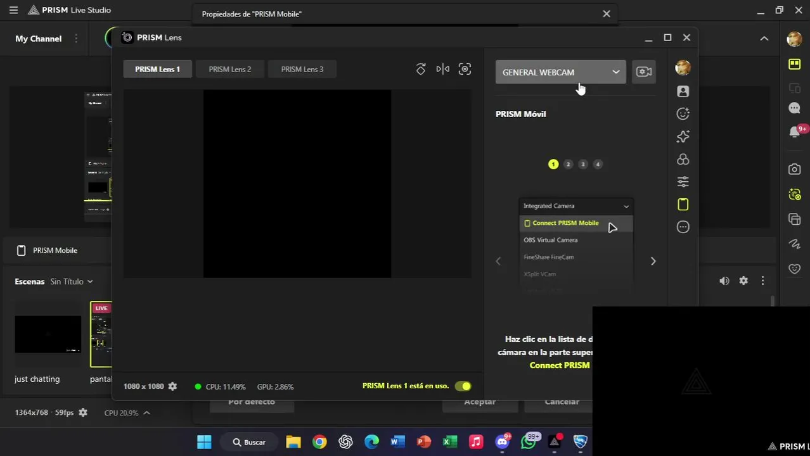Switch to the PRISM Lens 2 tab
Image resolution: width=810 pixels, height=456 pixels.
tap(230, 69)
